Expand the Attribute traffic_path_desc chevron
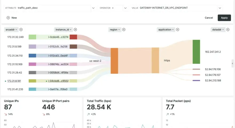The width and height of the screenshot is (235, 128). tap(93, 8)
